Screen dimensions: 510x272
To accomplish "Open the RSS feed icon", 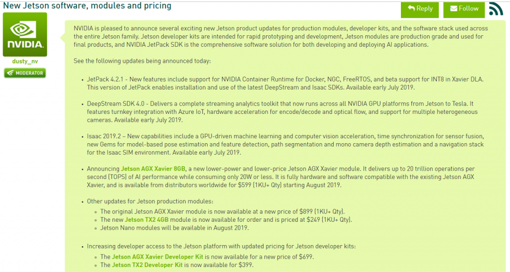I will [x=496, y=9].
